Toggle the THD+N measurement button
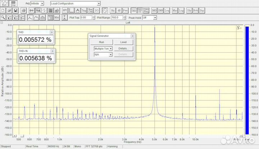The width and height of the screenshot is (259, 149). coord(140,11)
